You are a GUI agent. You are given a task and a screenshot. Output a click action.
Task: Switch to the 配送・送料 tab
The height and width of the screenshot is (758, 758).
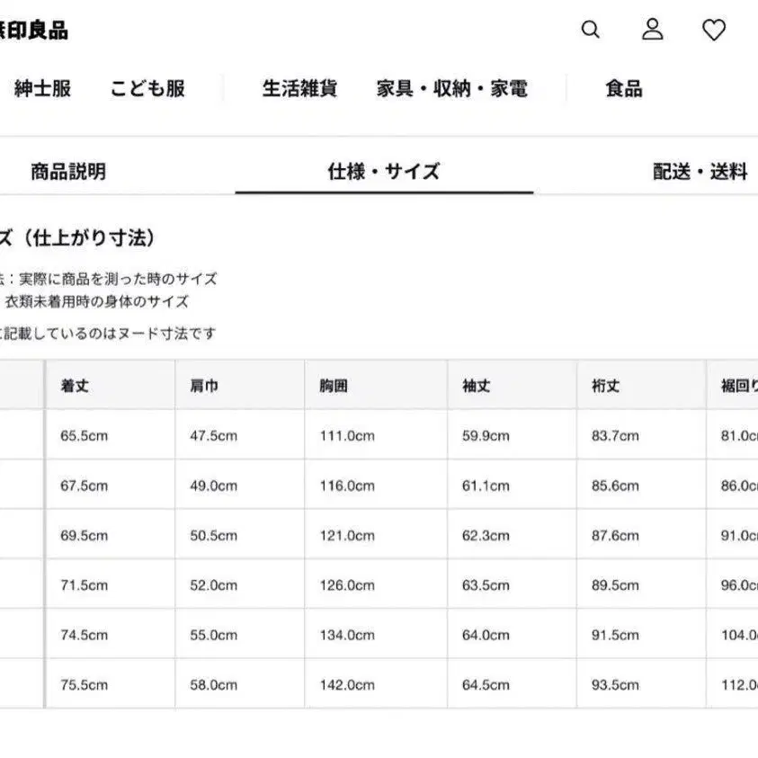pos(700,171)
